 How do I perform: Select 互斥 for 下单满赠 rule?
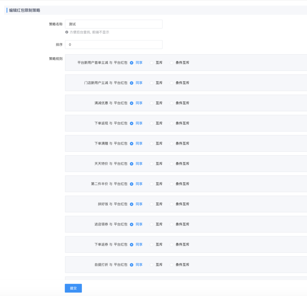(152, 144)
